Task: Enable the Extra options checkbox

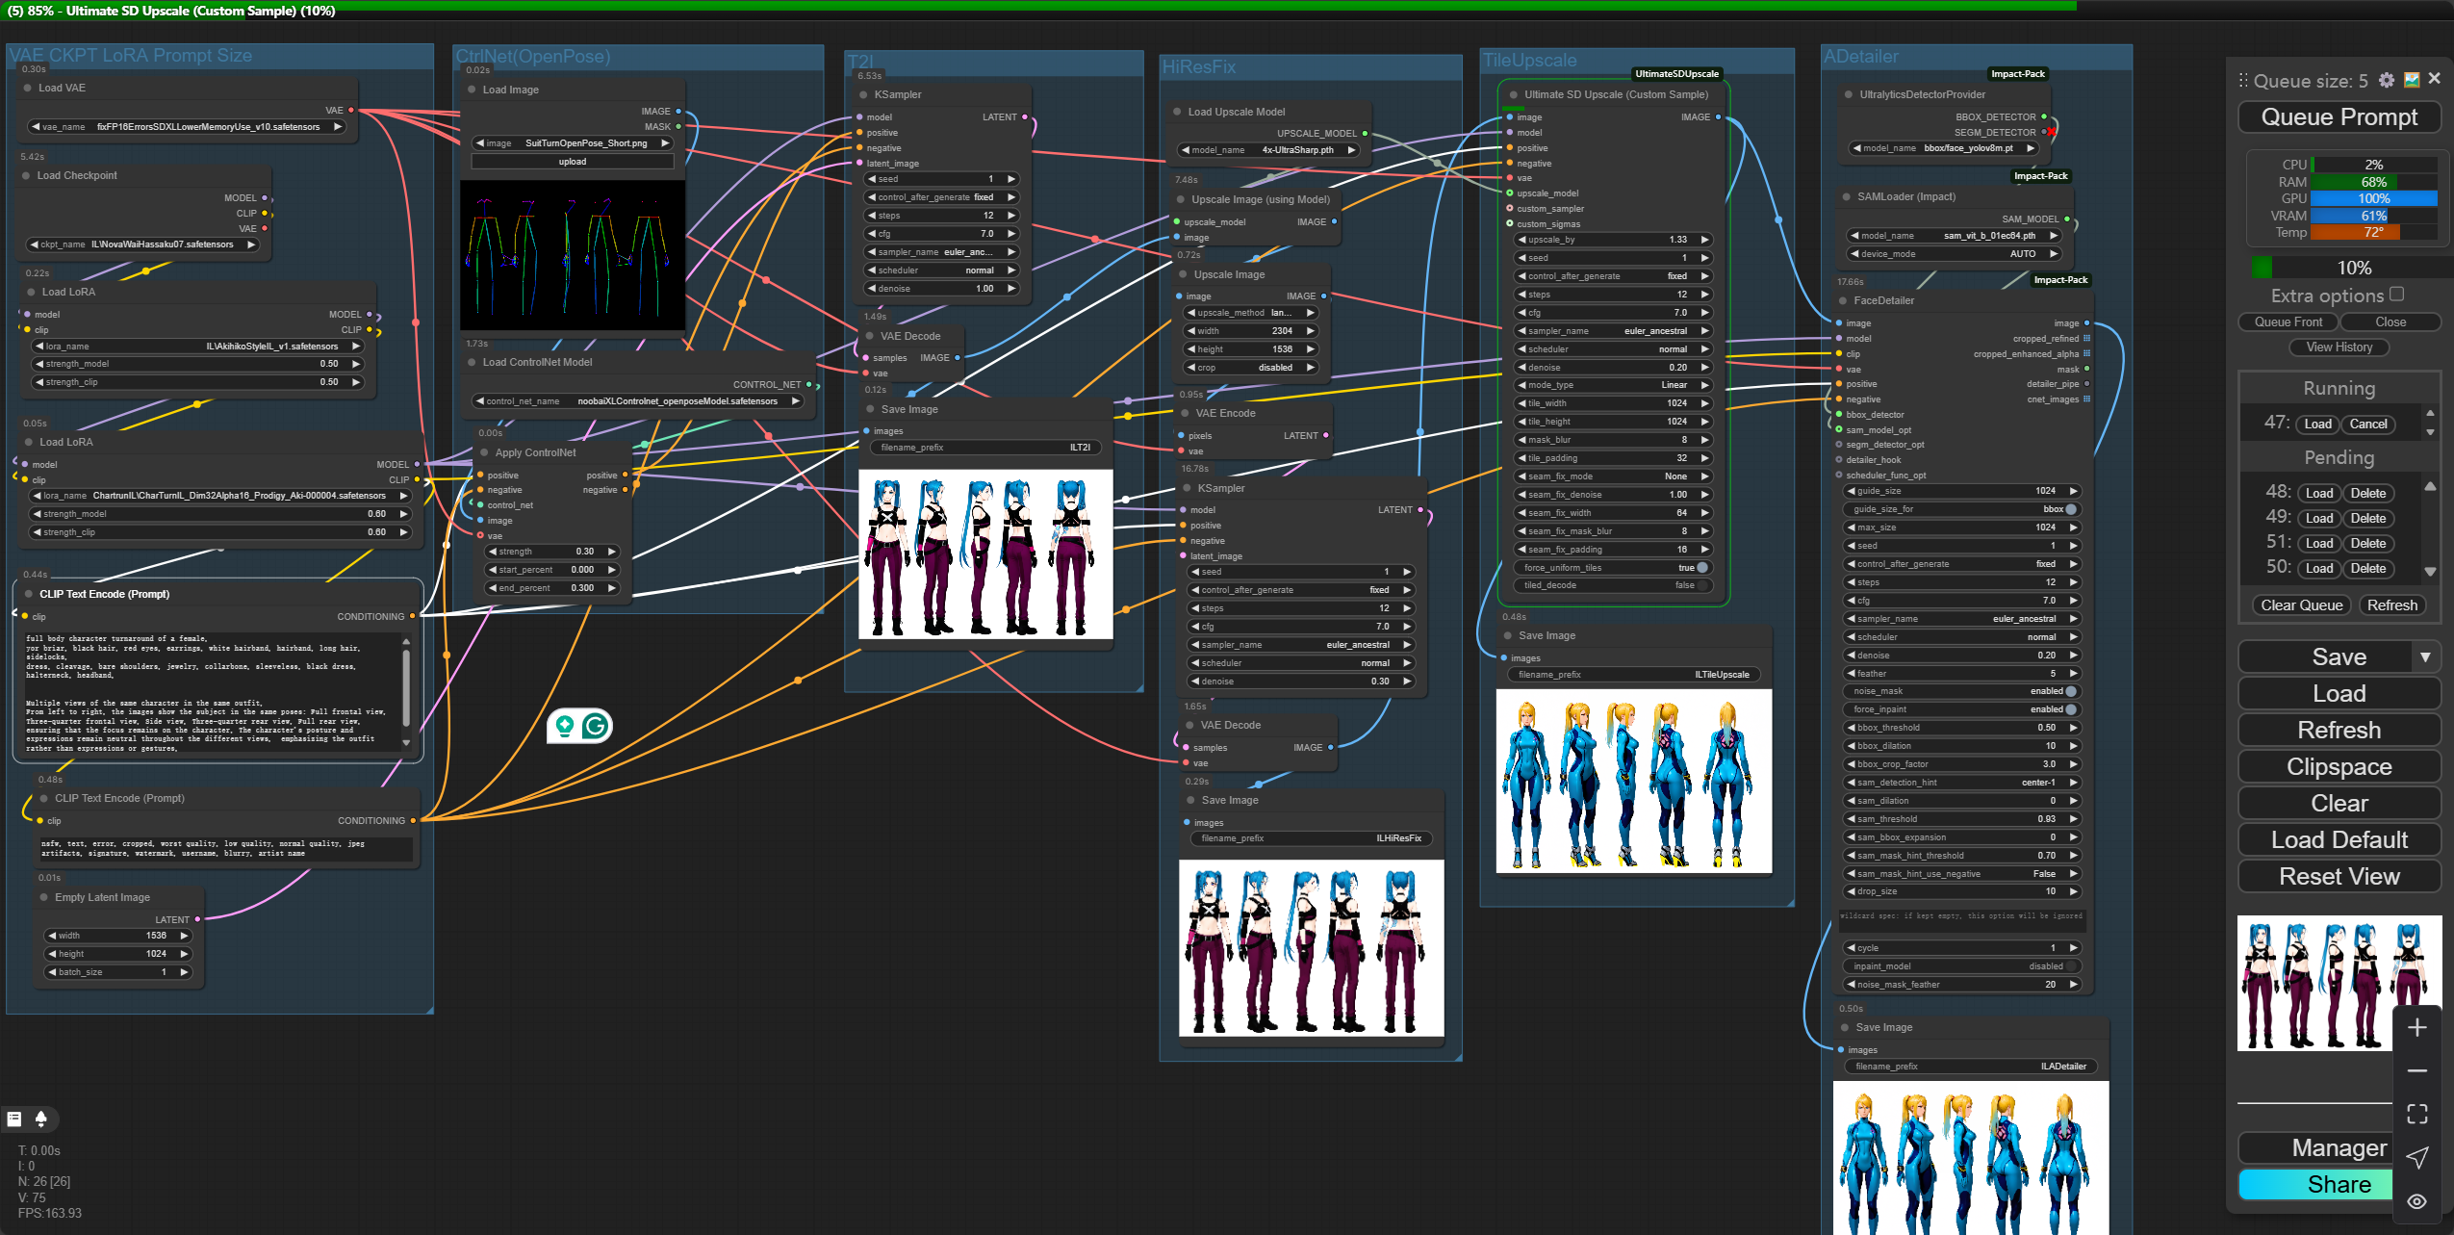Action: coord(2397,295)
